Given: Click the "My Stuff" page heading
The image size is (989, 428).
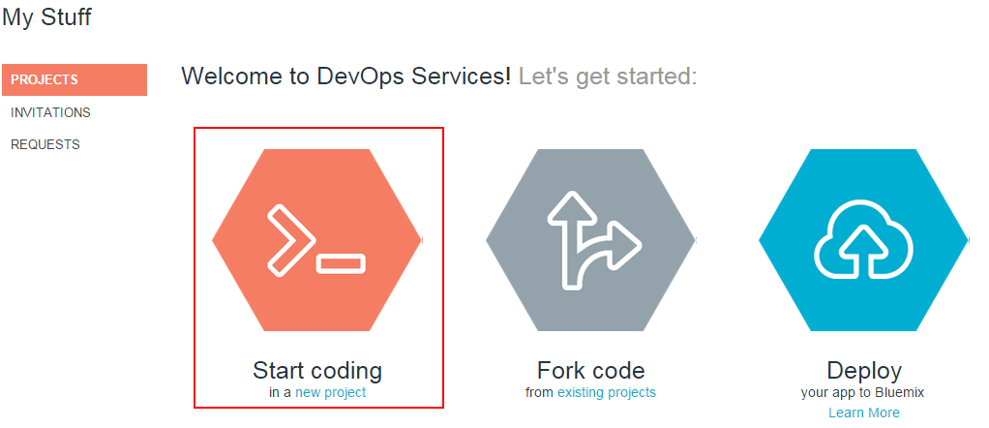Looking at the screenshot, I should click(x=46, y=16).
